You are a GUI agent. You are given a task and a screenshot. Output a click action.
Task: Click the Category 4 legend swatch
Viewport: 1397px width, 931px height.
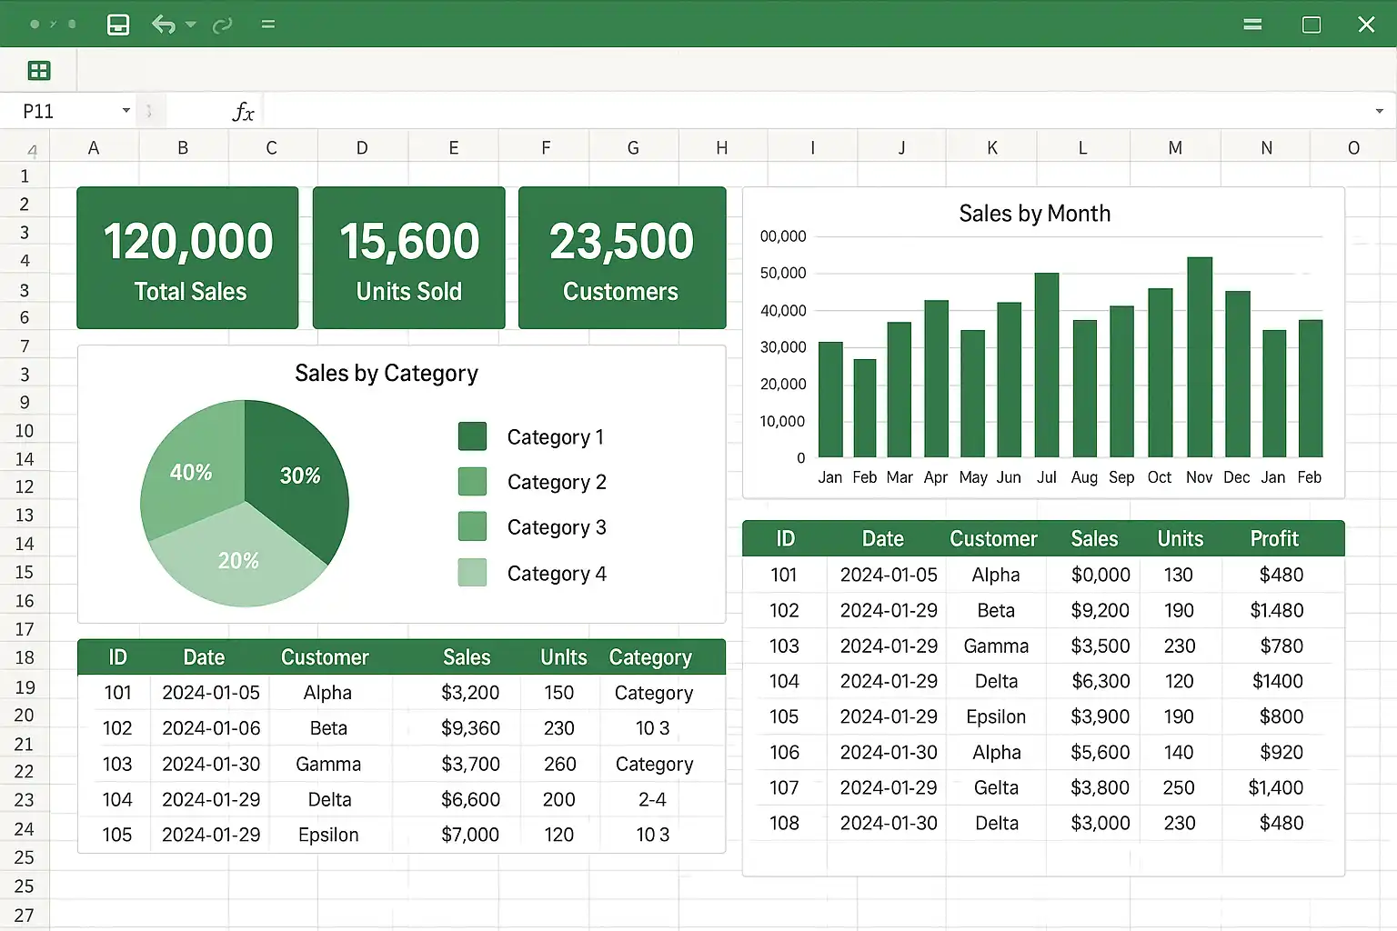pyautogui.click(x=472, y=573)
